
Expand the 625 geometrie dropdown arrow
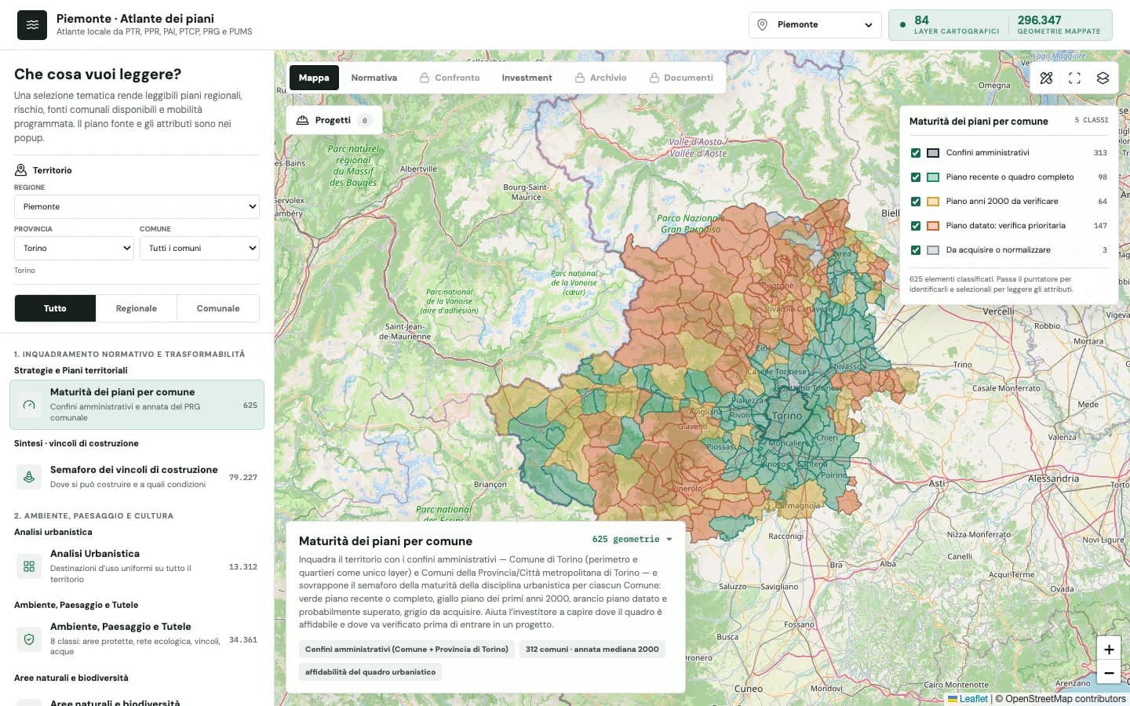click(x=669, y=540)
